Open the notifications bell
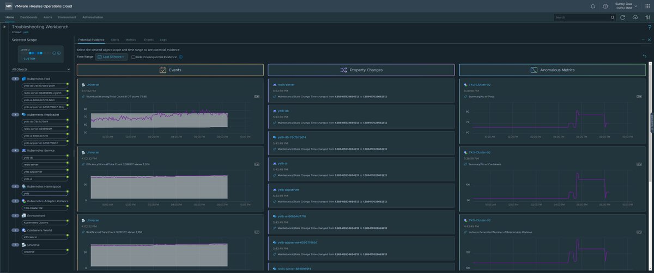The image size is (654, 273). [593, 6]
